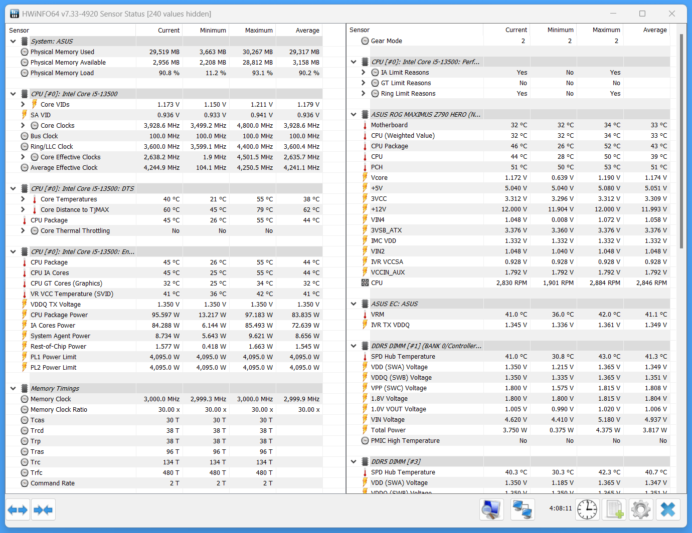Expand the Core Clocks row
The height and width of the screenshot is (533, 692).
coord(23,125)
